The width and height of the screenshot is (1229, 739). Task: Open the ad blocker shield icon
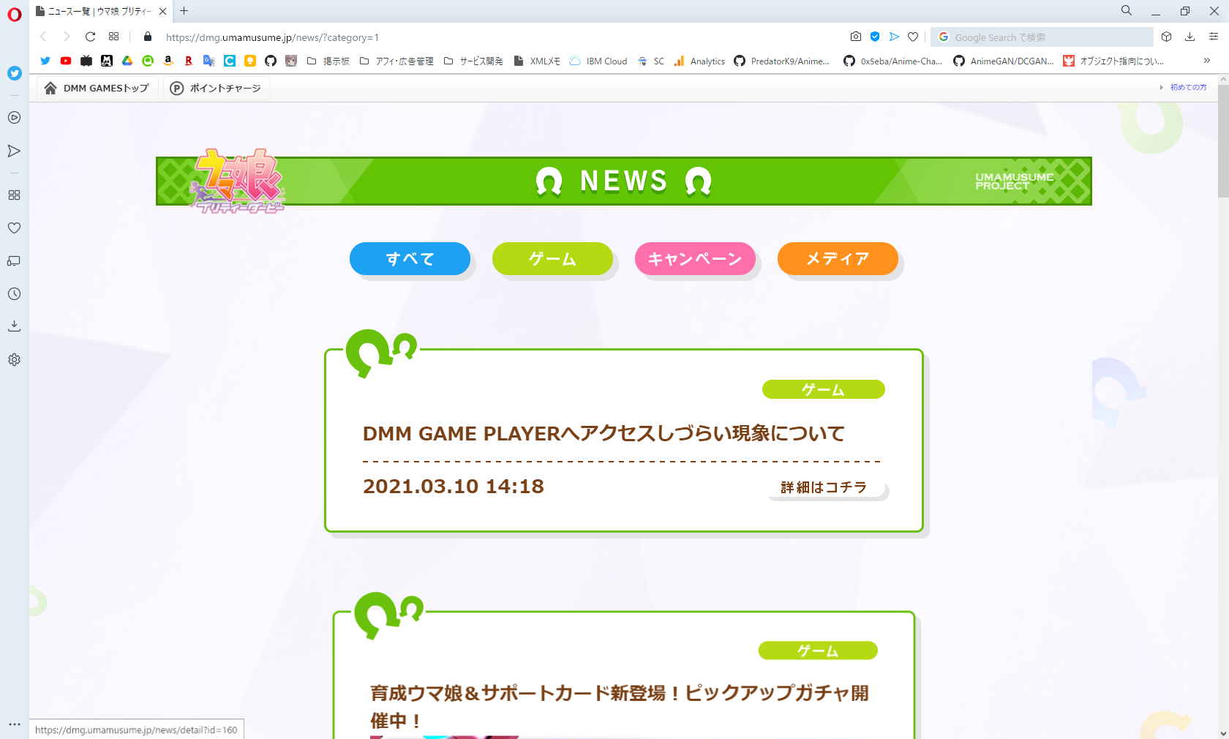[x=875, y=37]
